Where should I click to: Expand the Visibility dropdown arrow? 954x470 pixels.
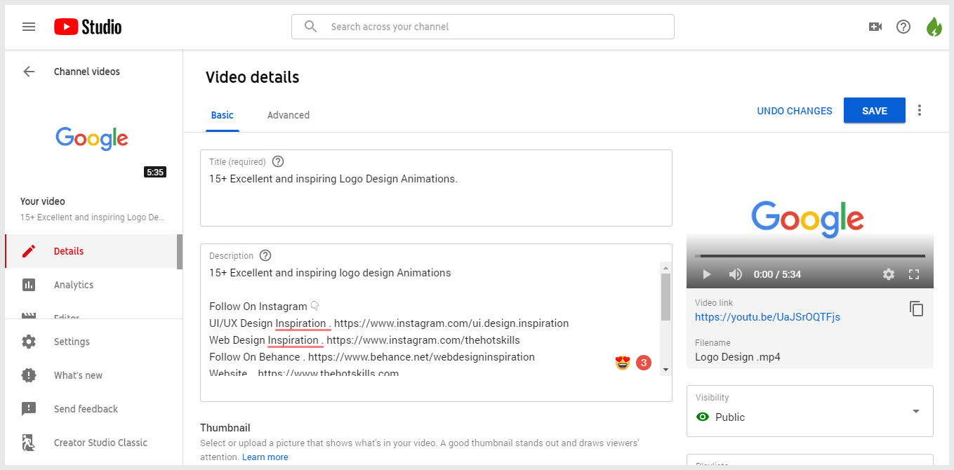pos(916,411)
